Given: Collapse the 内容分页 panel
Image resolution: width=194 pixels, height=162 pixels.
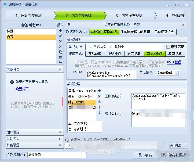Looking at the screenshot, I should [59, 69].
